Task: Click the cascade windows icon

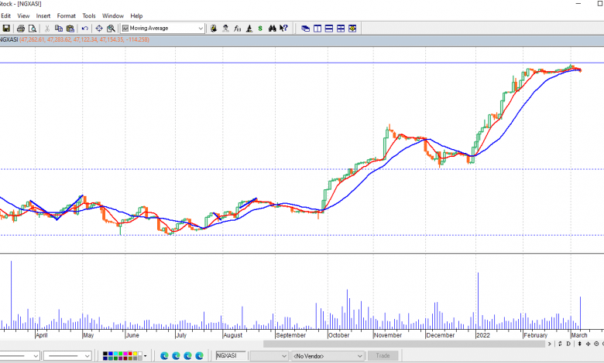Action: (x=305, y=29)
